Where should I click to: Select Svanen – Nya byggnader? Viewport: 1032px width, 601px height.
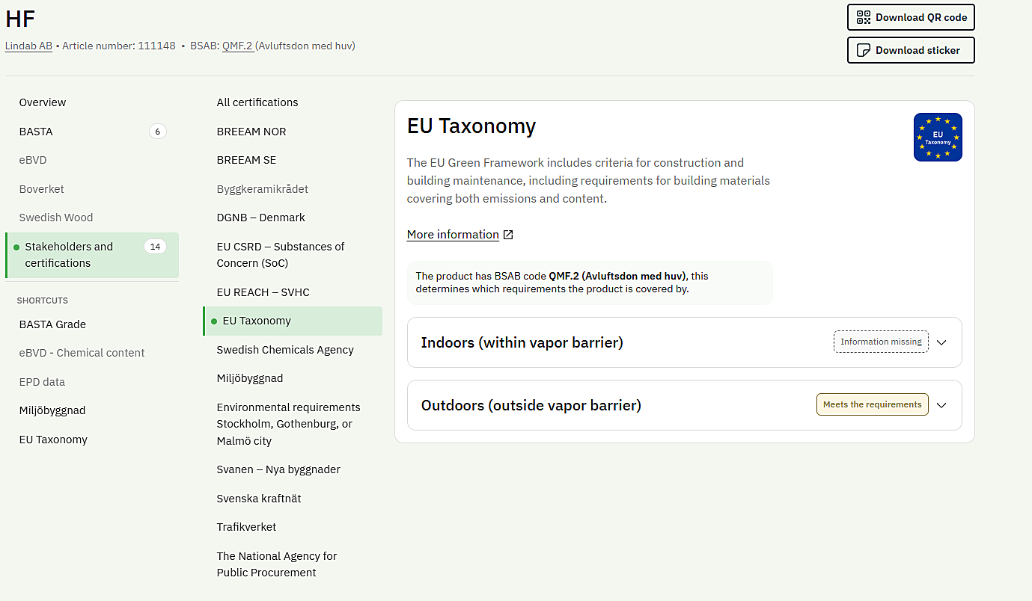(x=278, y=469)
